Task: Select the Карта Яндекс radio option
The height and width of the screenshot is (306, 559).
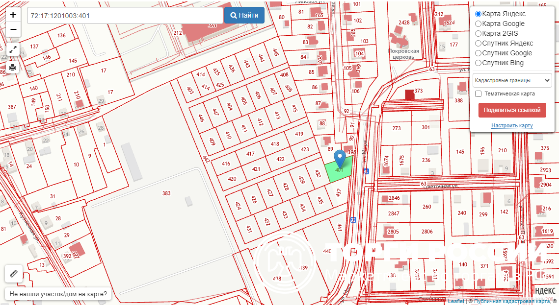Action: tap(478, 14)
